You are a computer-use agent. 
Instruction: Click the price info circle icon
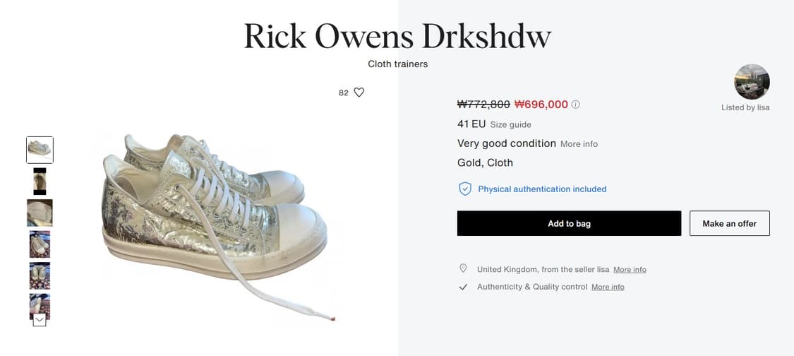tap(575, 105)
